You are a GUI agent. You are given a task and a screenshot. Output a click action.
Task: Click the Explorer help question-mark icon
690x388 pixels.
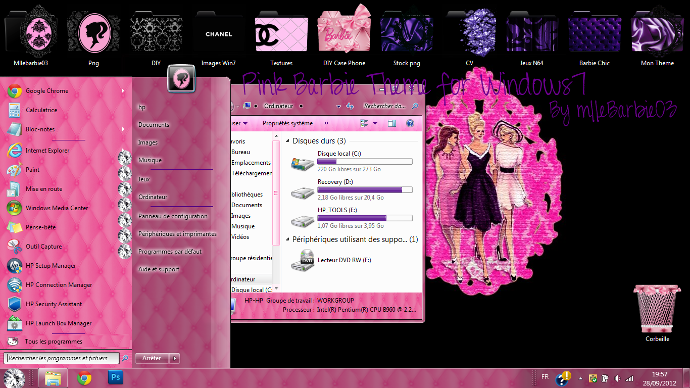pyautogui.click(x=410, y=123)
